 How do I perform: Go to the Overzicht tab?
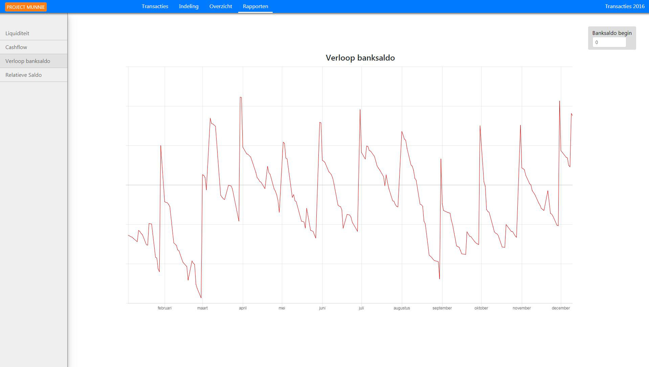(221, 6)
